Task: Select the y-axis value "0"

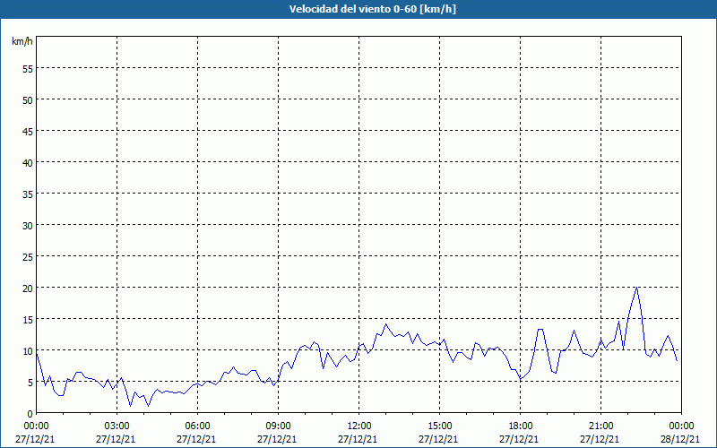Action: pos(30,413)
